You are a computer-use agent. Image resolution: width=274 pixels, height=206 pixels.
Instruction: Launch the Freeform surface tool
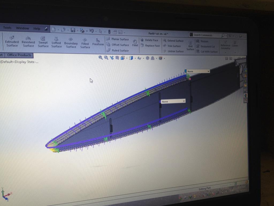pyautogui.click(x=98, y=42)
